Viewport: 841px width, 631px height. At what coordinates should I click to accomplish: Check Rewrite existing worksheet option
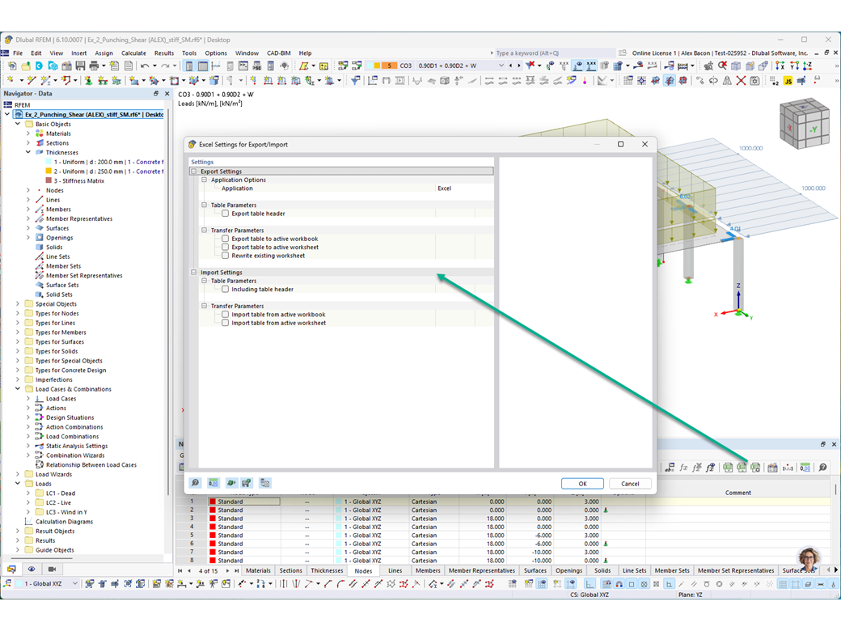[x=225, y=255]
